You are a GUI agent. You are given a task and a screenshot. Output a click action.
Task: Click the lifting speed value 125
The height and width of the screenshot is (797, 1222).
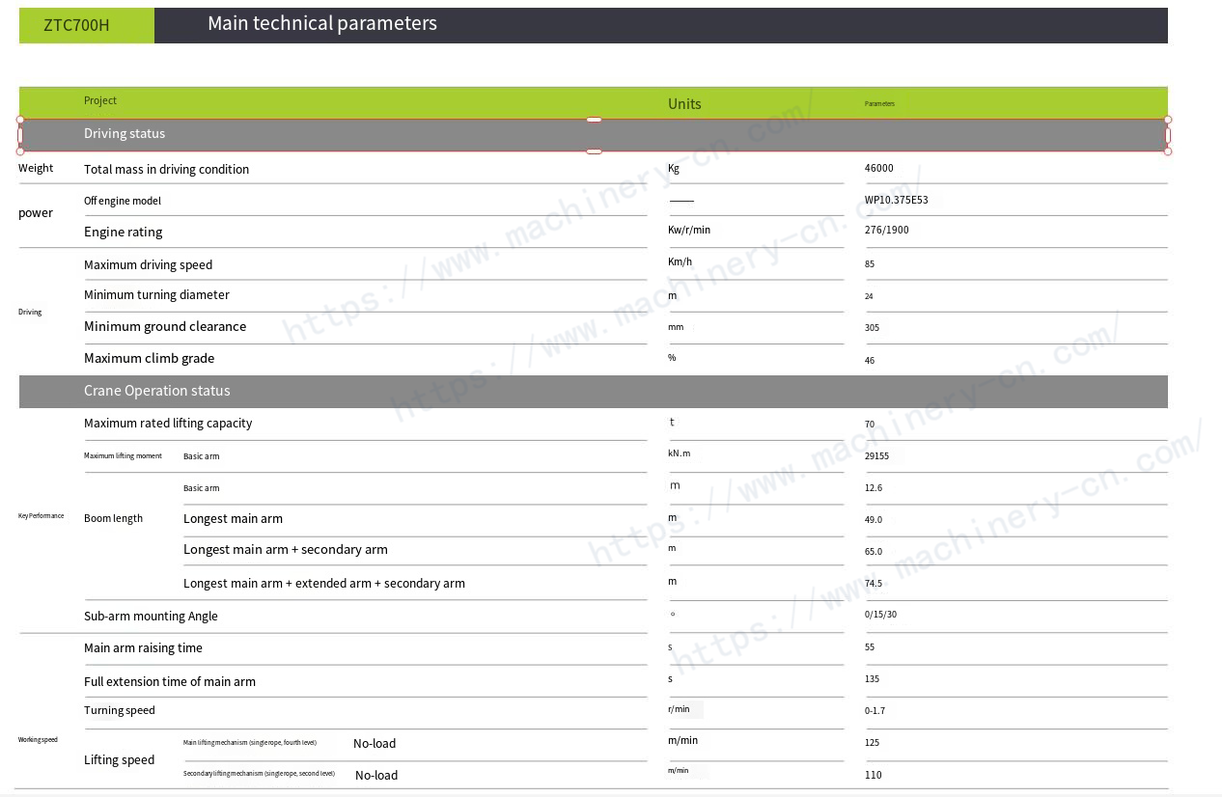[x=873, y=742]
